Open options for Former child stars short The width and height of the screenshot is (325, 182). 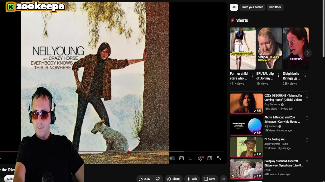252,75
